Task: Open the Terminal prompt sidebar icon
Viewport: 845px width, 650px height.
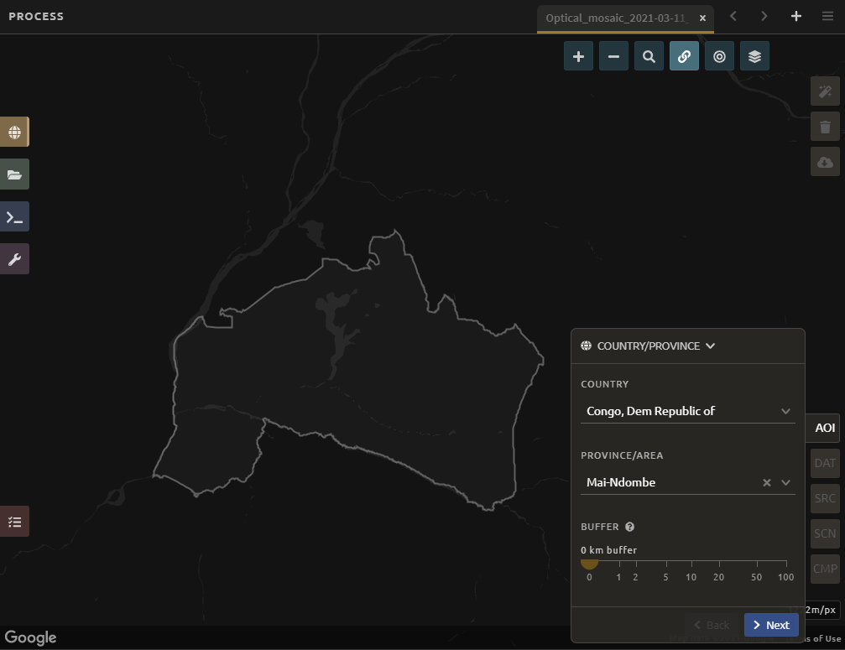Action: pyautogui.click(x=14, y=216)
